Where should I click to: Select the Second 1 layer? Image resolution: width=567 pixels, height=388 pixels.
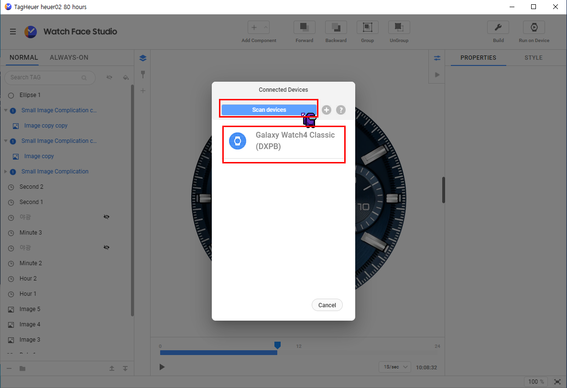coord(31,202)
